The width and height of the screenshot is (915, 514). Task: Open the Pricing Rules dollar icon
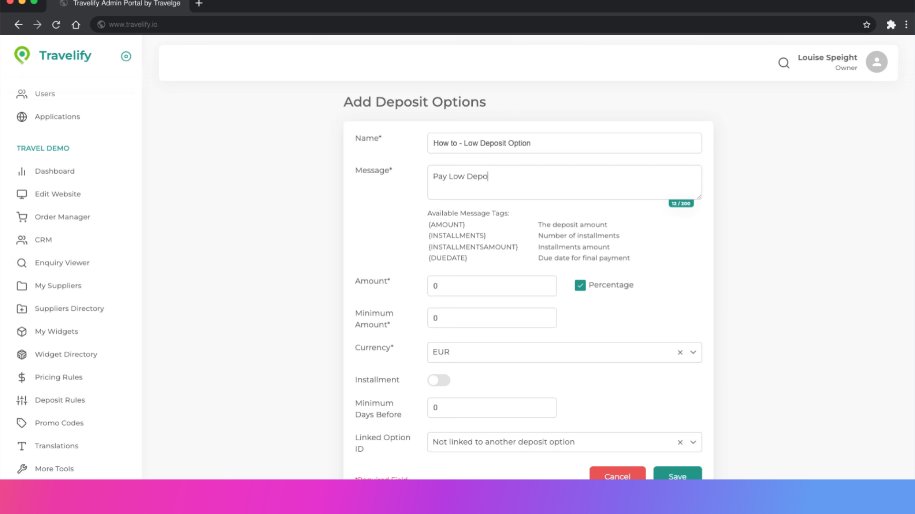click(22, 377)
